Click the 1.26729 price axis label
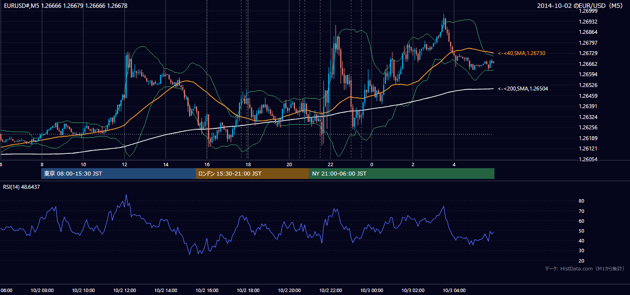Screen dimensions: 630x295 pos(588,53)
